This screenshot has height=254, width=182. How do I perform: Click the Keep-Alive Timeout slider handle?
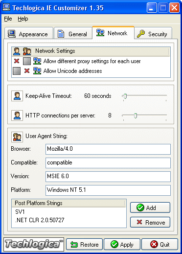click(125, 96)
